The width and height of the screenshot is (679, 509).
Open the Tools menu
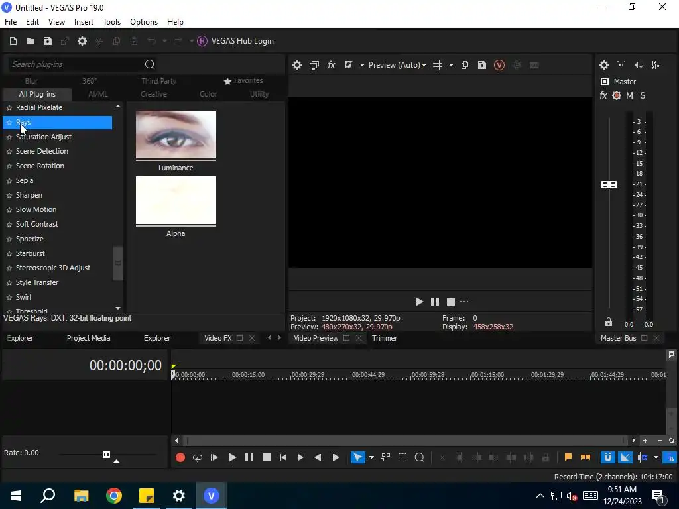point(111,22)
